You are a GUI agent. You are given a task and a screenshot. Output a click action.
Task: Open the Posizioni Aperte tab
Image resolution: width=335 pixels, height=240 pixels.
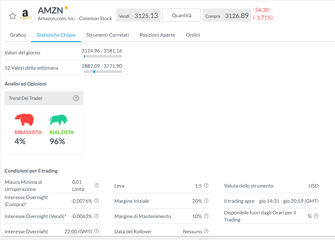click(157, 35)
